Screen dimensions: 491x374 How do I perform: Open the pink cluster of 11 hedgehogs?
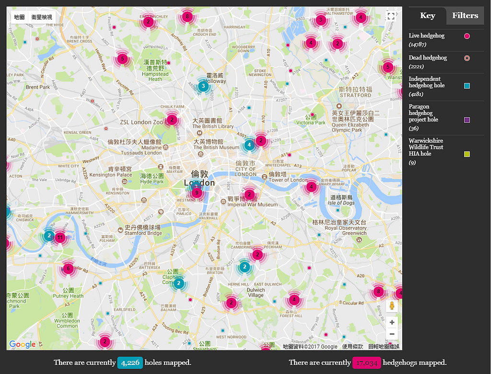coord(60,237)
